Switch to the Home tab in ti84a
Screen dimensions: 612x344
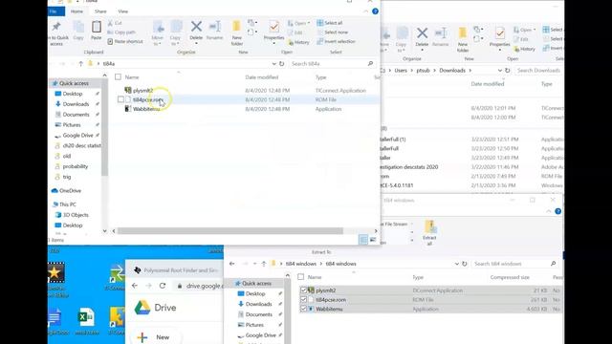76,11
